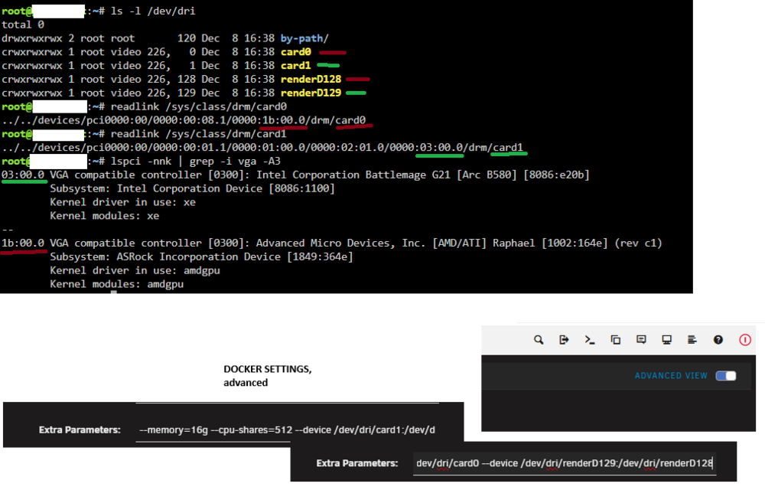Select the card0 entry in ls listing
The width and height of the screenshot is (765, 490).
click(295, 52)
